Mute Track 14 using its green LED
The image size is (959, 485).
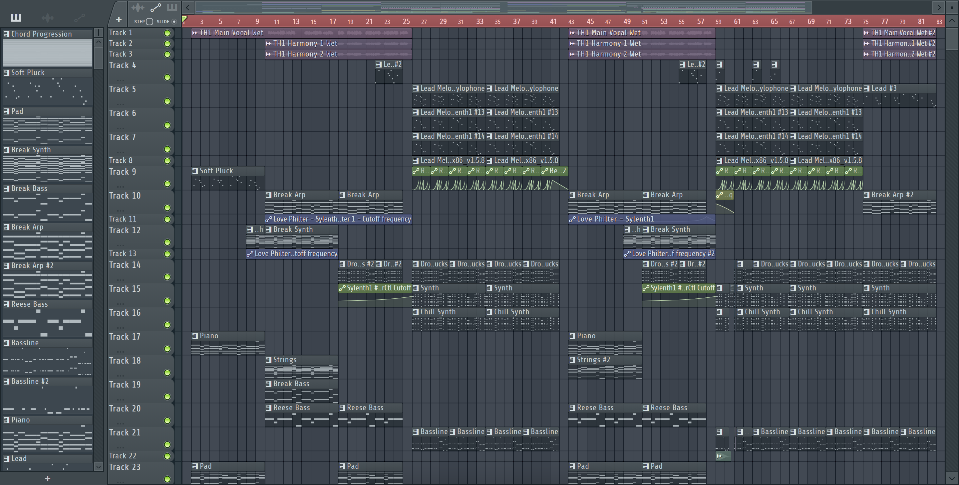point(167,277)
